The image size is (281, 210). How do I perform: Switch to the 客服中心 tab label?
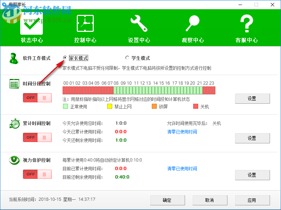247,40
